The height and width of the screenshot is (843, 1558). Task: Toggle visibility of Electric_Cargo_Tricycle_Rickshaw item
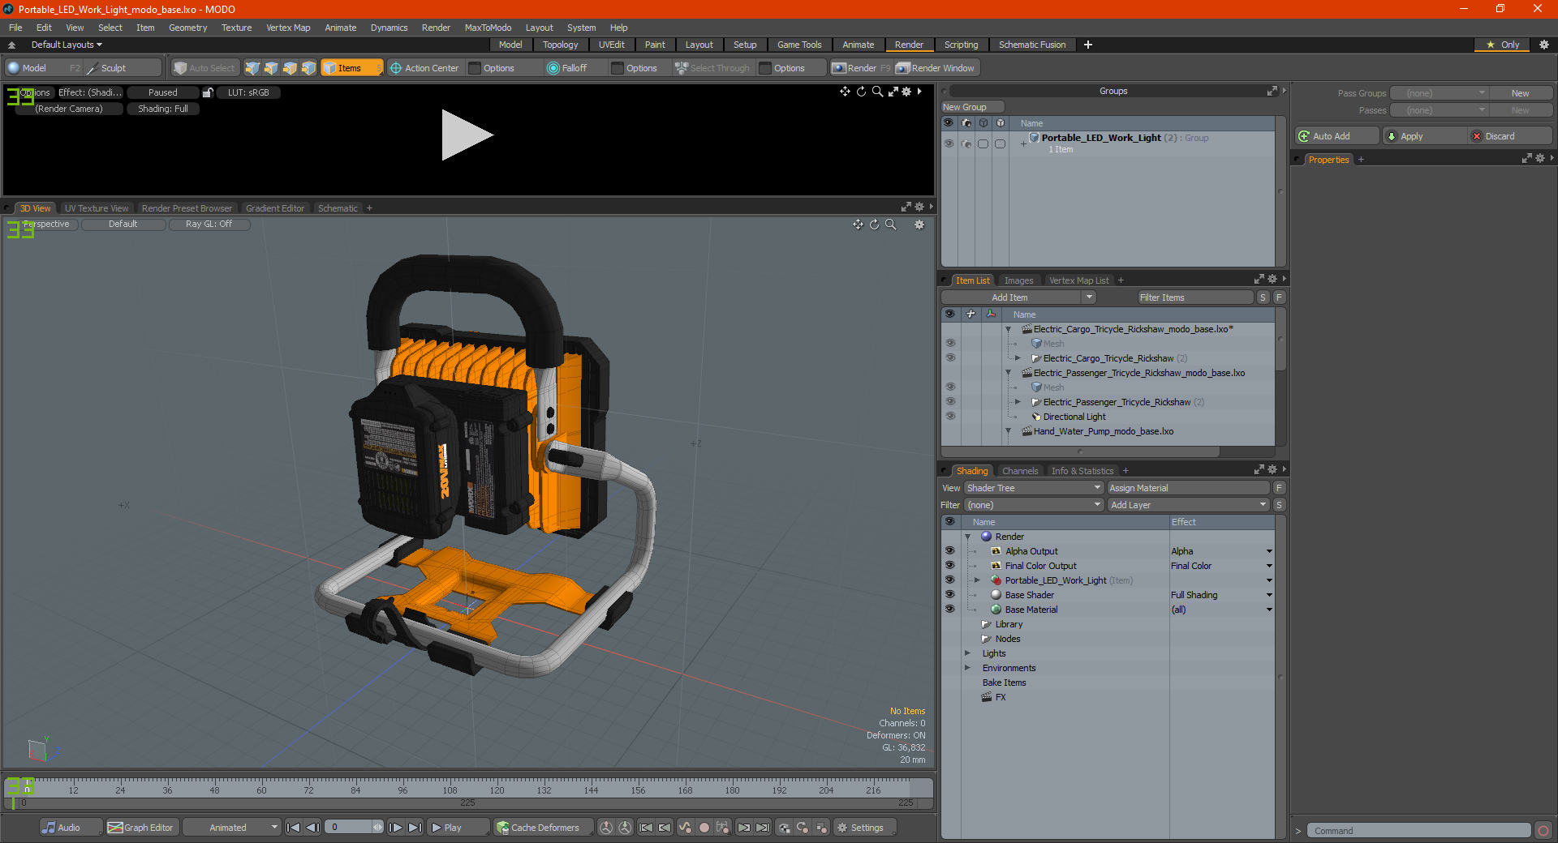click(950, 357)
